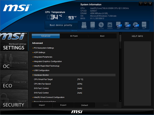Switch to the Boot tab
This screenshot has width=154, height=115.
102,36
